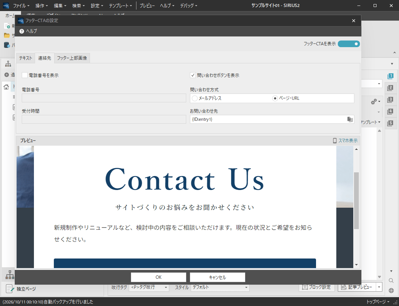Click the smartphone icon beside スマホ表示
The image size is (399, 306).
point(335,141)
